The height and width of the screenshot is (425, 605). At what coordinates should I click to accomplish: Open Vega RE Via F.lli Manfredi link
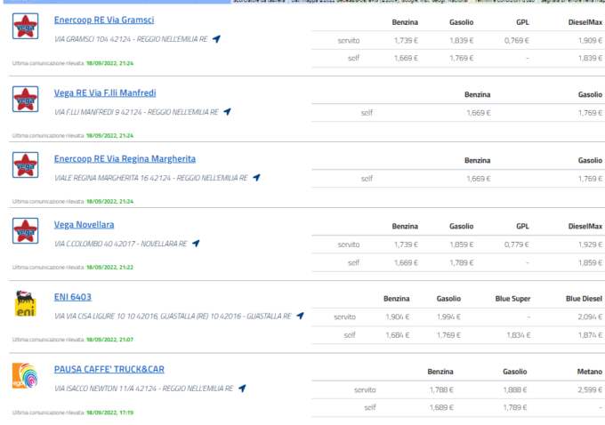coord(105,93)
